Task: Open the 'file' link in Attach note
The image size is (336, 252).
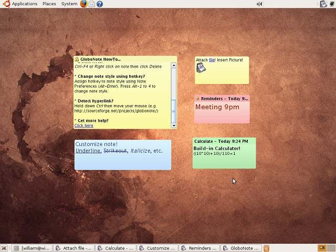Action: coord(212,60)
